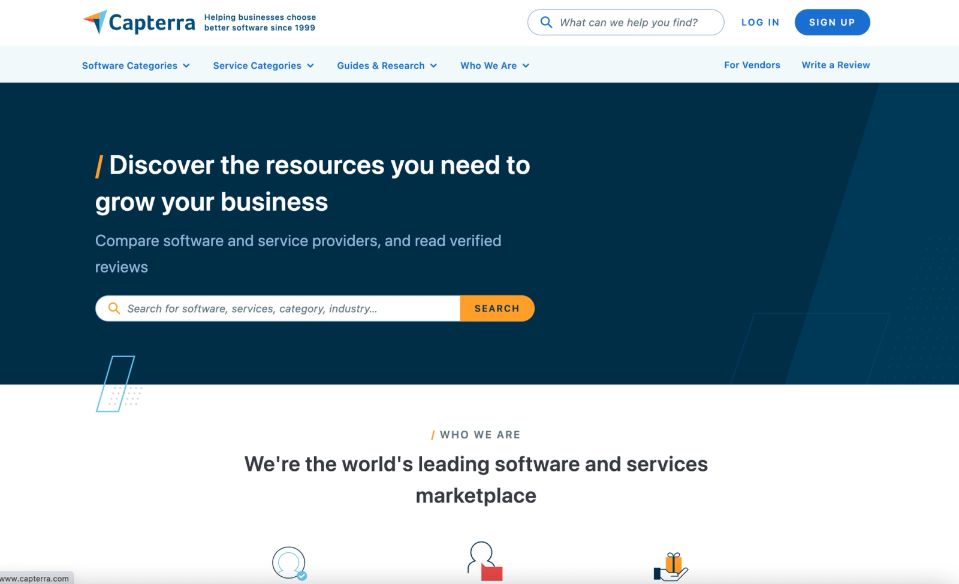Click the orange SEARCH button

[497, 308]
